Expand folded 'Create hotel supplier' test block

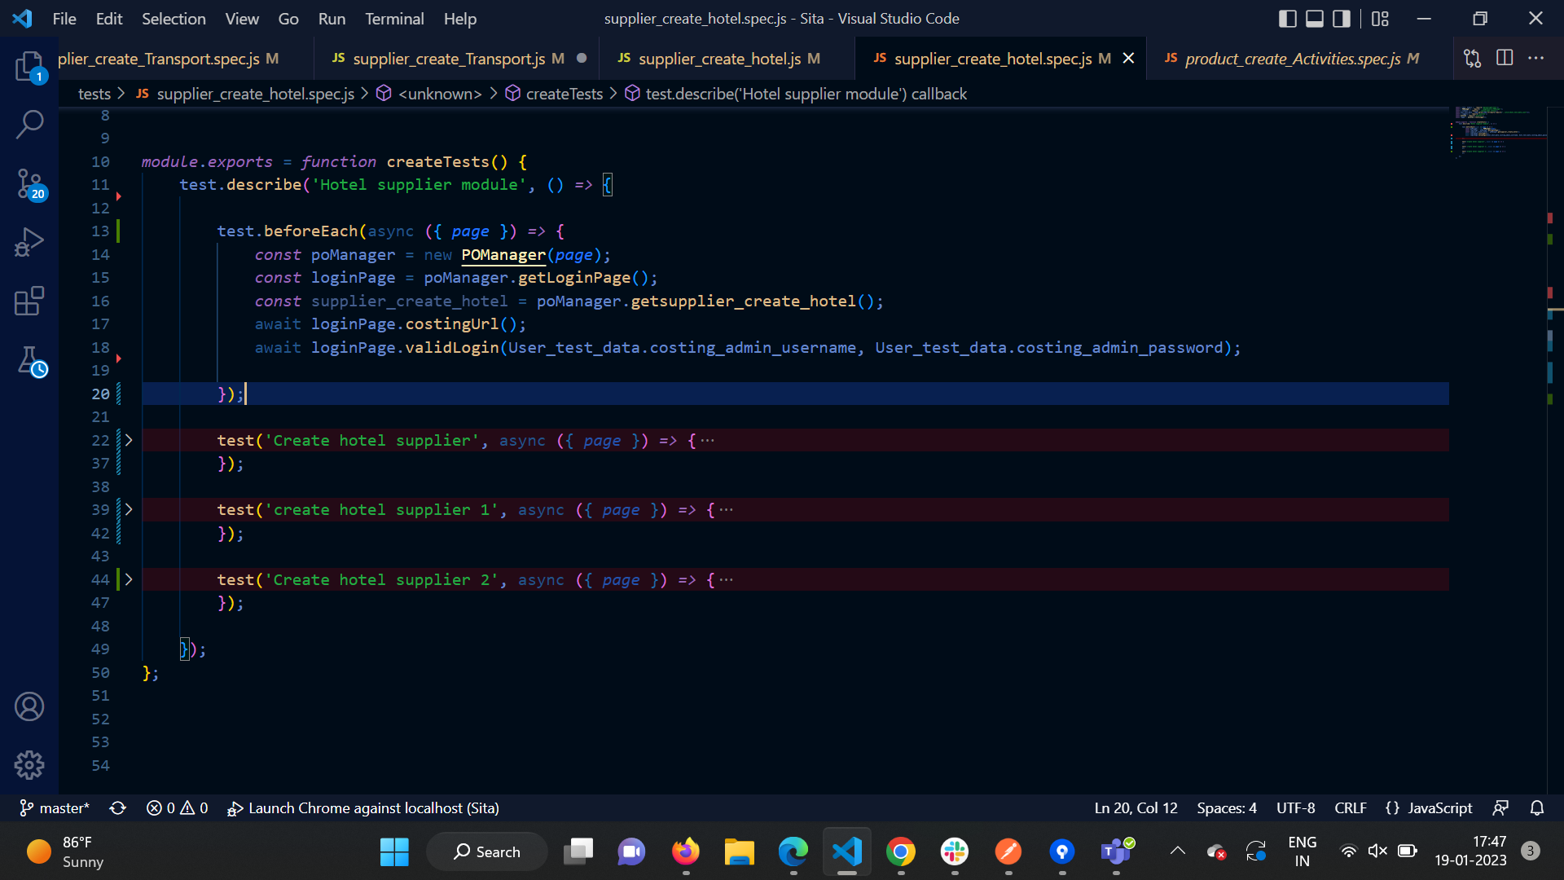pos(129,440)
